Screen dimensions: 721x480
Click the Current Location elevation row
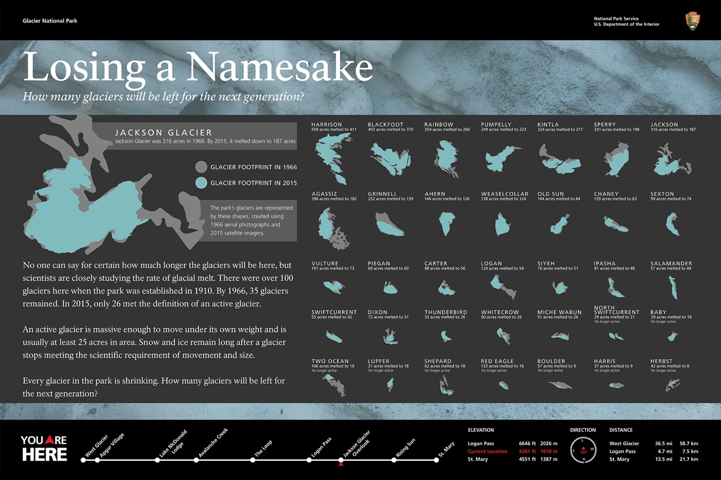(513, 451)
